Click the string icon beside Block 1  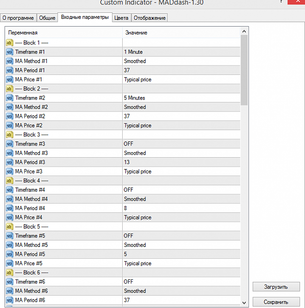[9, 42]
